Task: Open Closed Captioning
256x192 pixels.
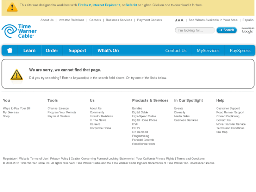Action: click(228, 116)
